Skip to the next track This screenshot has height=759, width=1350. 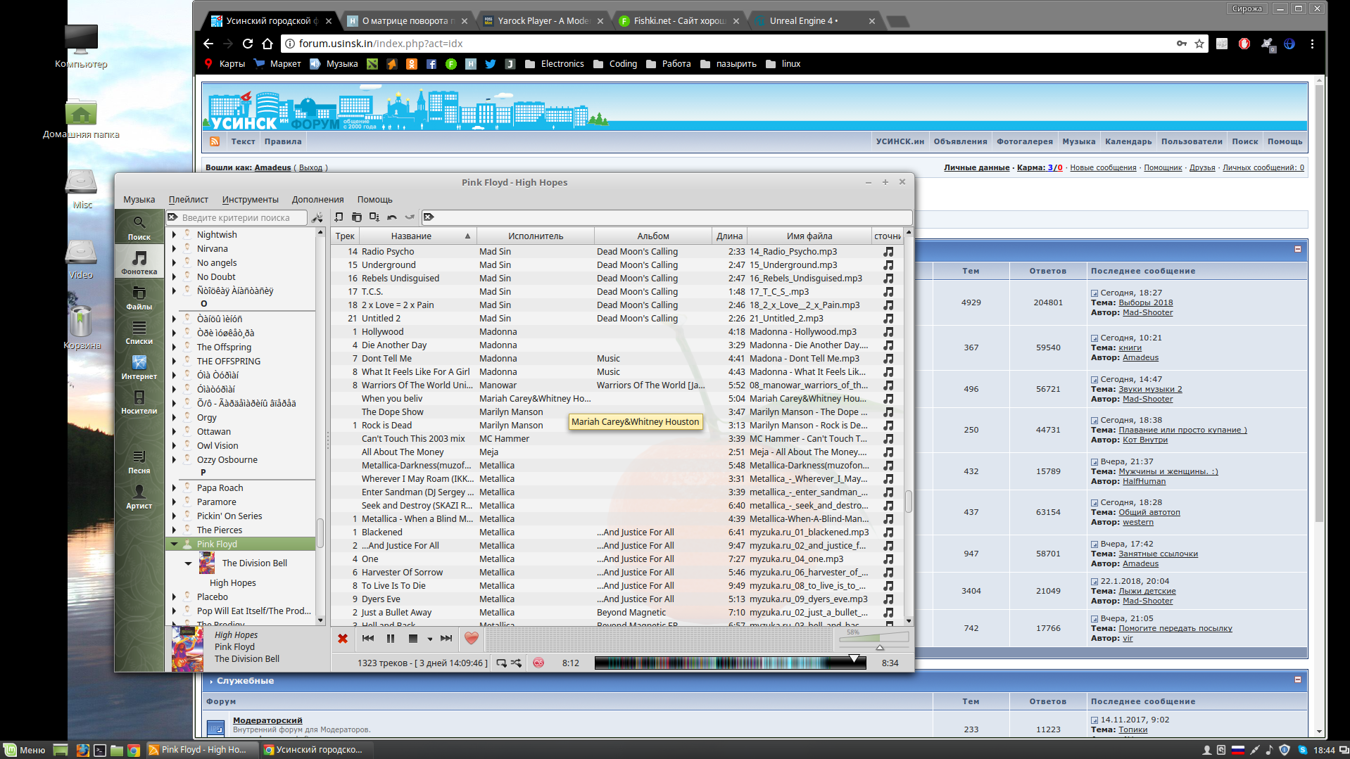(446, 639)
